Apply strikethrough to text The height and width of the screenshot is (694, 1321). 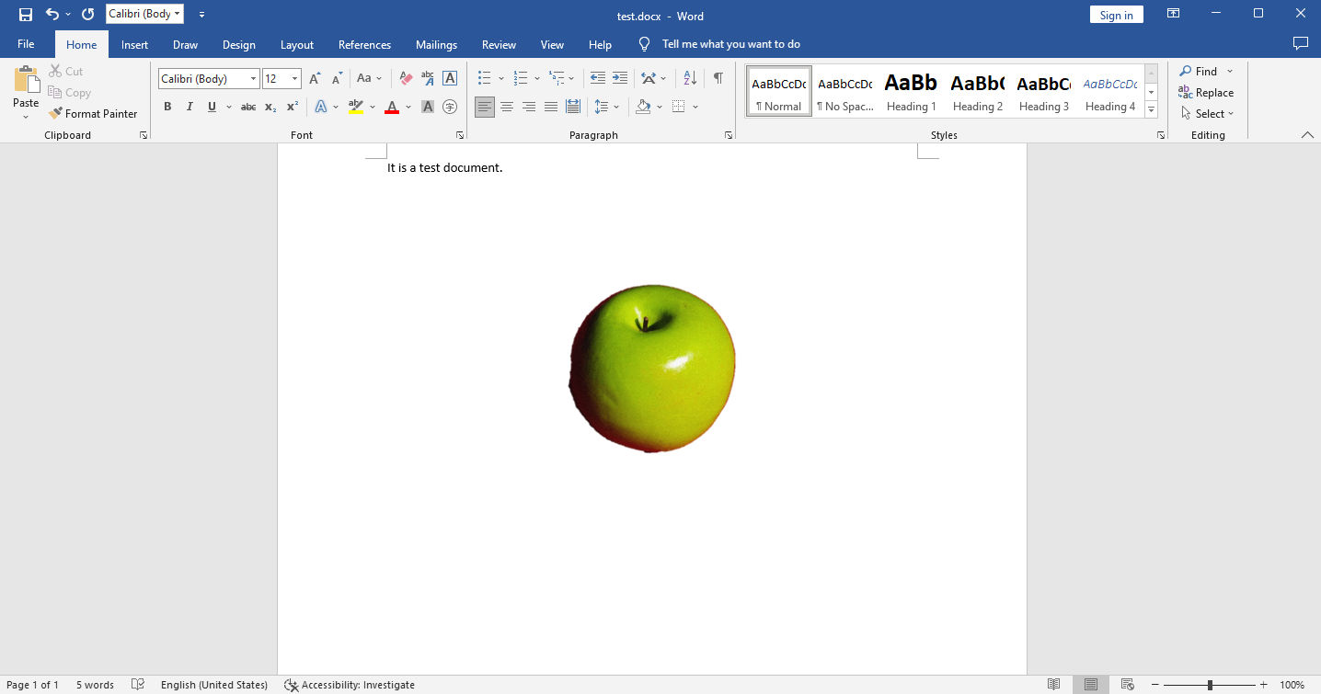tap(247, 107)
